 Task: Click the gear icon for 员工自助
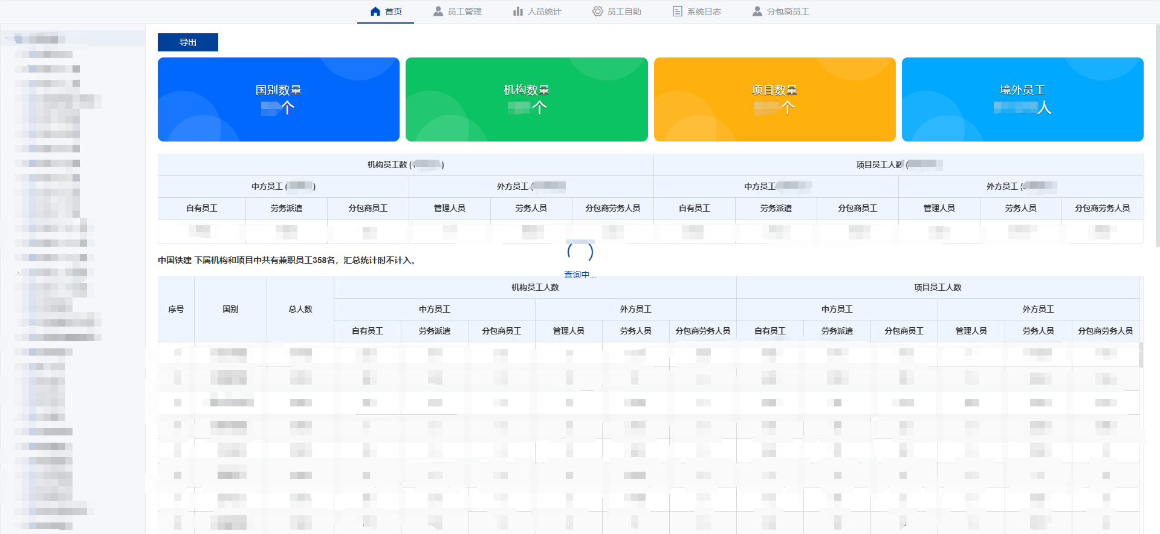[598, 11]
